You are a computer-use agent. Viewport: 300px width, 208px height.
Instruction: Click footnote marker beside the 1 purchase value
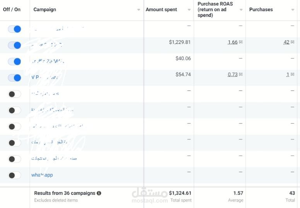tap(292, 74)
